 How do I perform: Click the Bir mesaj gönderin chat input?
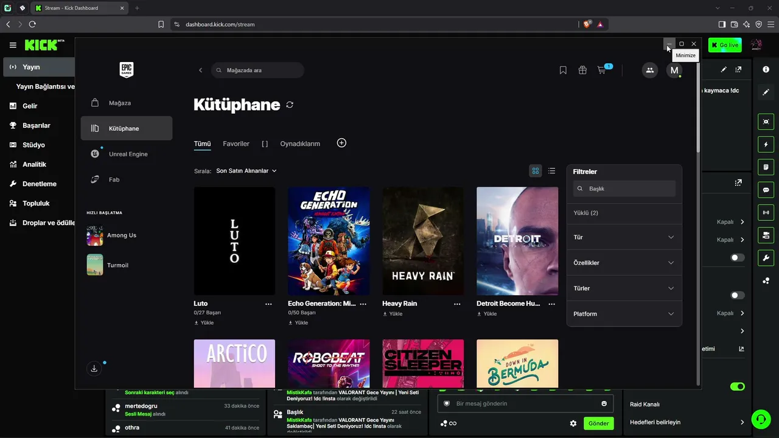pos(525,403)
